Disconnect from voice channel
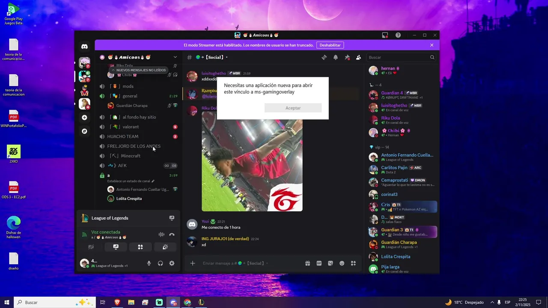Image resolution: width=548 pixels, height=308 pixels. coord(172,234)
